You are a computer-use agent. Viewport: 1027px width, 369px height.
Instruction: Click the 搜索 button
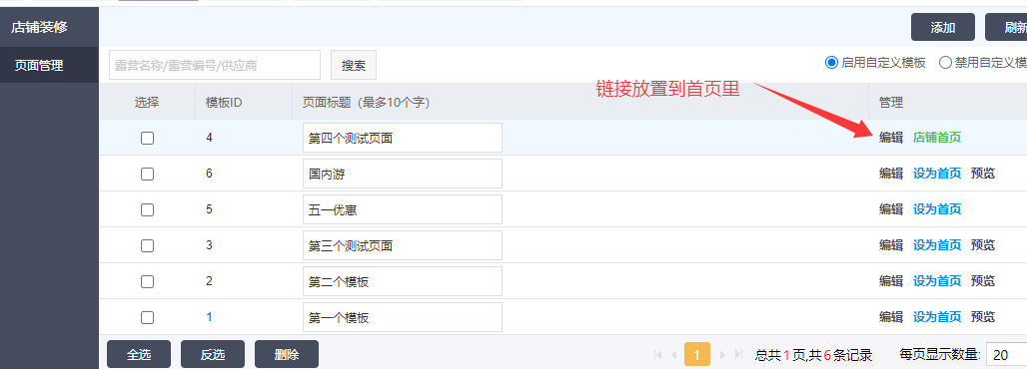coord(354,66)
